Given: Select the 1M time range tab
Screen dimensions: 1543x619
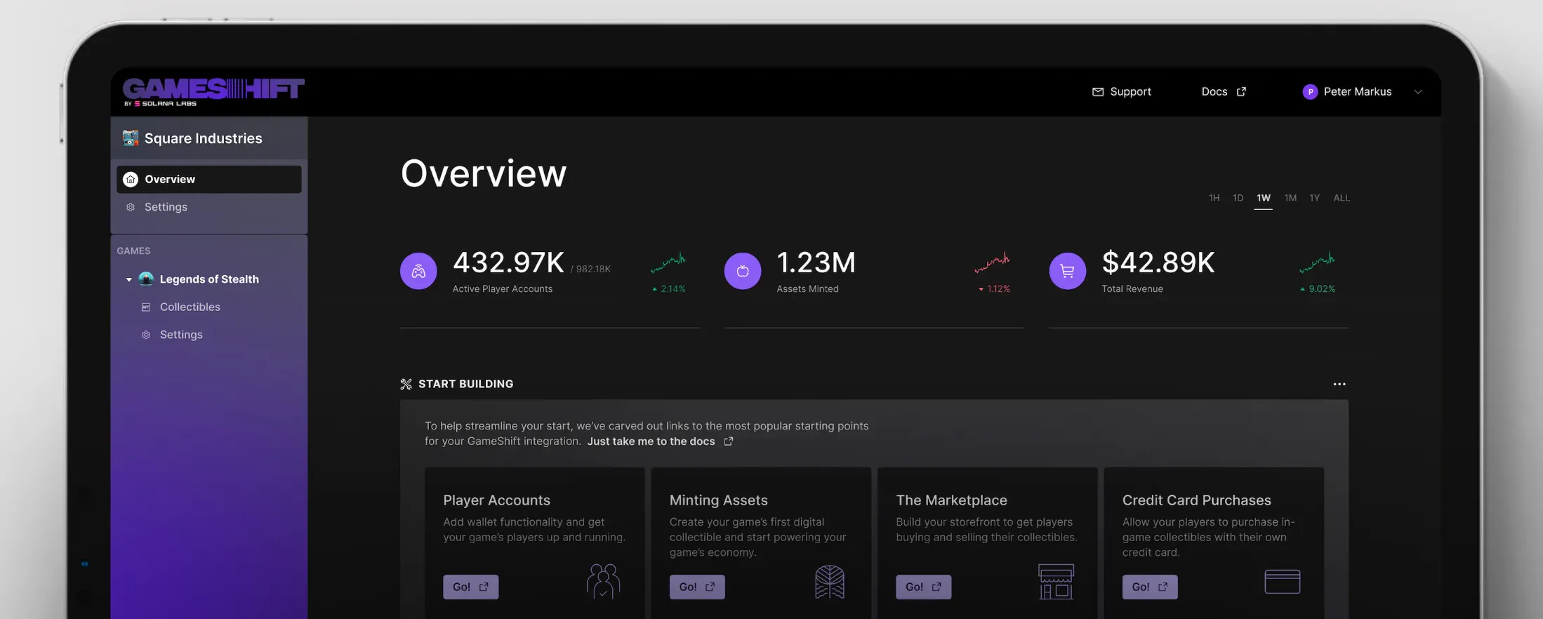Looking at the screenshot, I should coord(1290,198).
